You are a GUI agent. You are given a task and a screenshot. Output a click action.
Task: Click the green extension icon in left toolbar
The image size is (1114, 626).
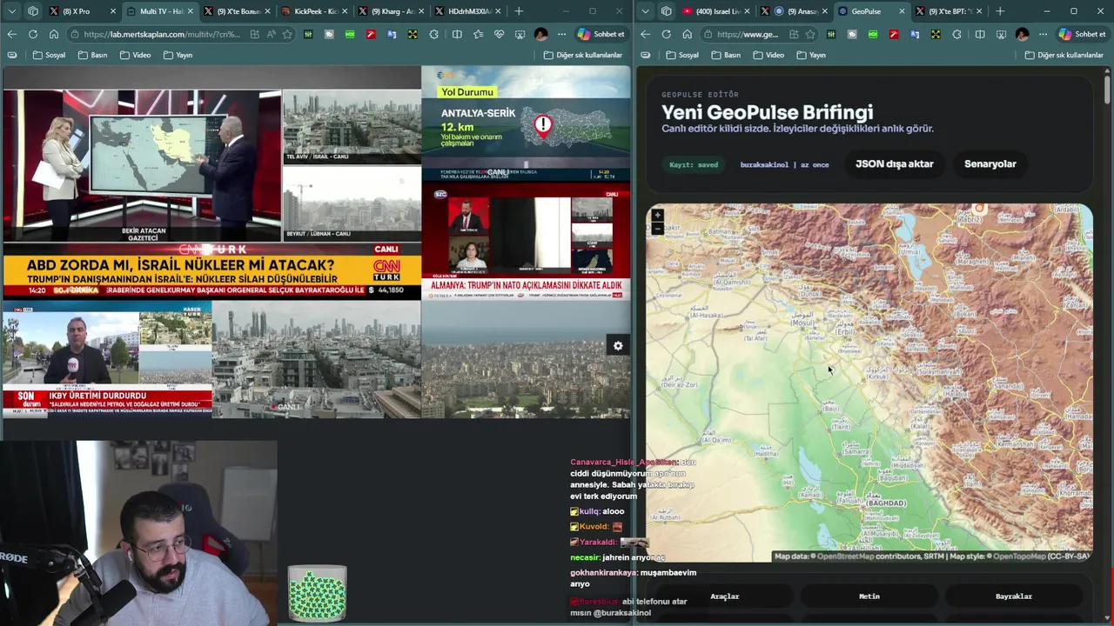click(350, 34)
